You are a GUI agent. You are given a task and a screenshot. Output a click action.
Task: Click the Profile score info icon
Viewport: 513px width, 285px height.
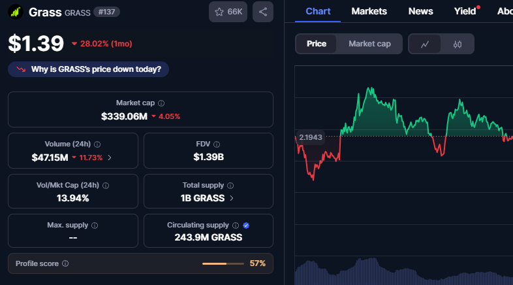pos(65,263)
